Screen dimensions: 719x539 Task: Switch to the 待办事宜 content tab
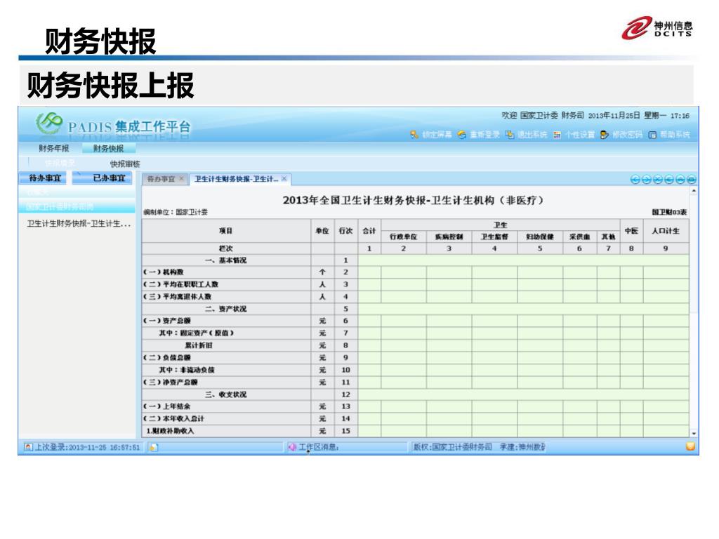[161, 179]
